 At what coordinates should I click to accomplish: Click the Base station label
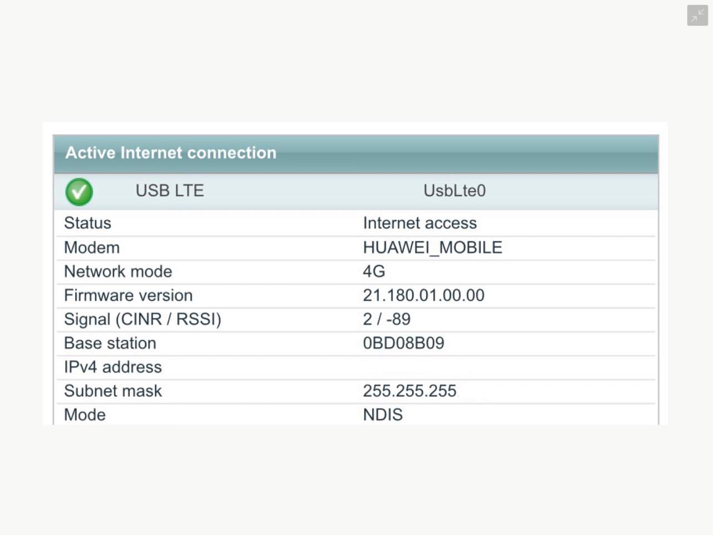coord(110,343)
